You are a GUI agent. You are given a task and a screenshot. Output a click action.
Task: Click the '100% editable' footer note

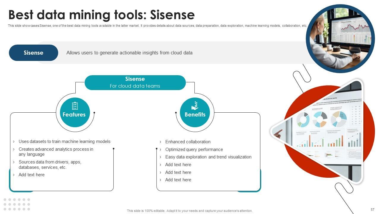190,211
